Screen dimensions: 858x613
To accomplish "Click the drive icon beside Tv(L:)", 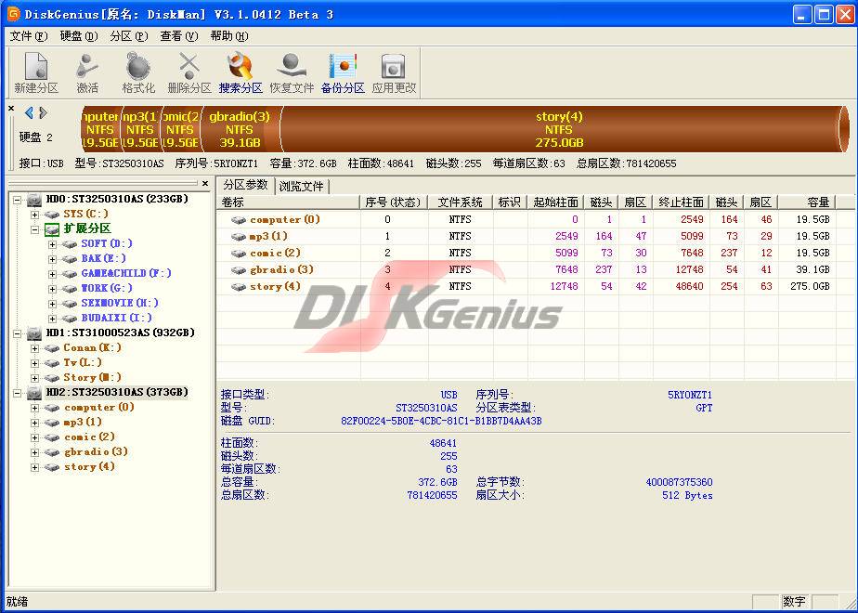I will click(x=51, y=363).
